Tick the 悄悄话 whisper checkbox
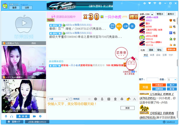Viewport: 179px width, 125px height. (x=71, y=99)
